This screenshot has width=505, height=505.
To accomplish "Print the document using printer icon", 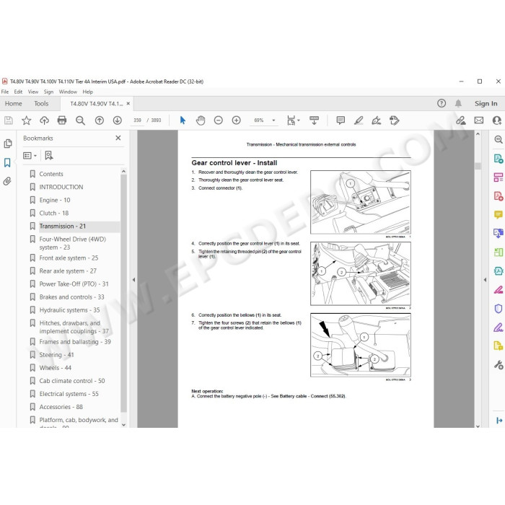I will pyautogui.click(x=62, y=120).
